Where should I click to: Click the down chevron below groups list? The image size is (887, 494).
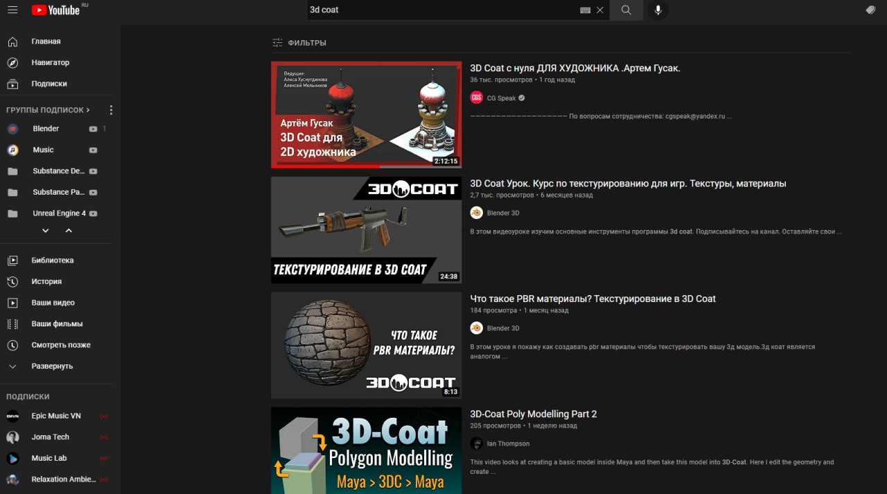pyautogui.click(x=46, y=231)
